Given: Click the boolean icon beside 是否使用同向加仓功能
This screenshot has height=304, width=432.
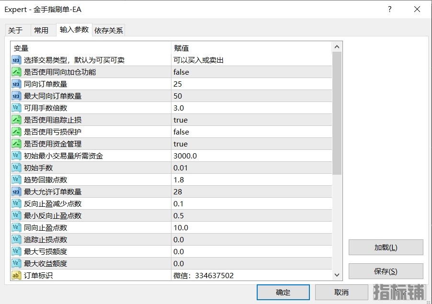Looking at the screenshot, I should point(16,72).
